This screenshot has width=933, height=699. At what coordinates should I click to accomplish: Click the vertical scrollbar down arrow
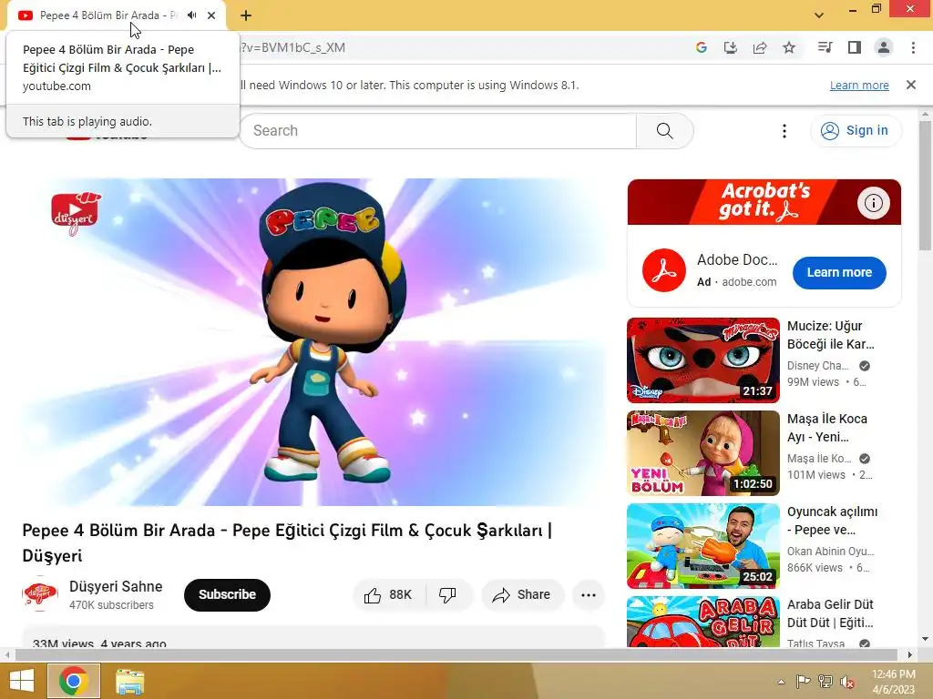coord(925,640)
